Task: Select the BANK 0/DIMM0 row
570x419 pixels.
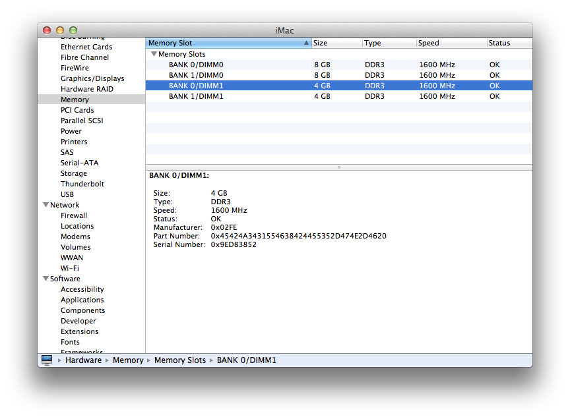Action: click(339, 65)
